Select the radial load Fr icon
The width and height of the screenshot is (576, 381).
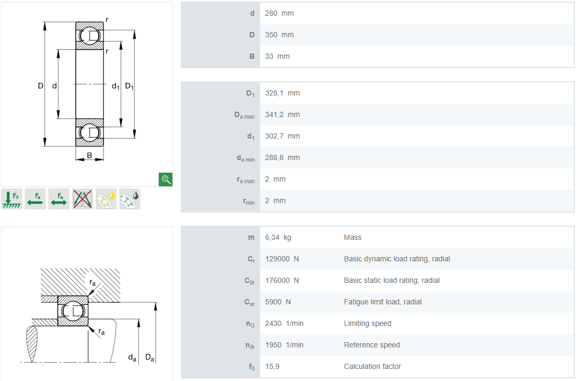pos(12,199)
